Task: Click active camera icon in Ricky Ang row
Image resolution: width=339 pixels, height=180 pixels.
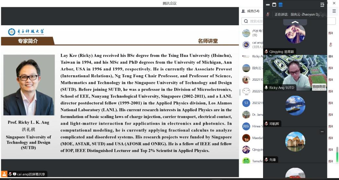Action: pos(331,56)
